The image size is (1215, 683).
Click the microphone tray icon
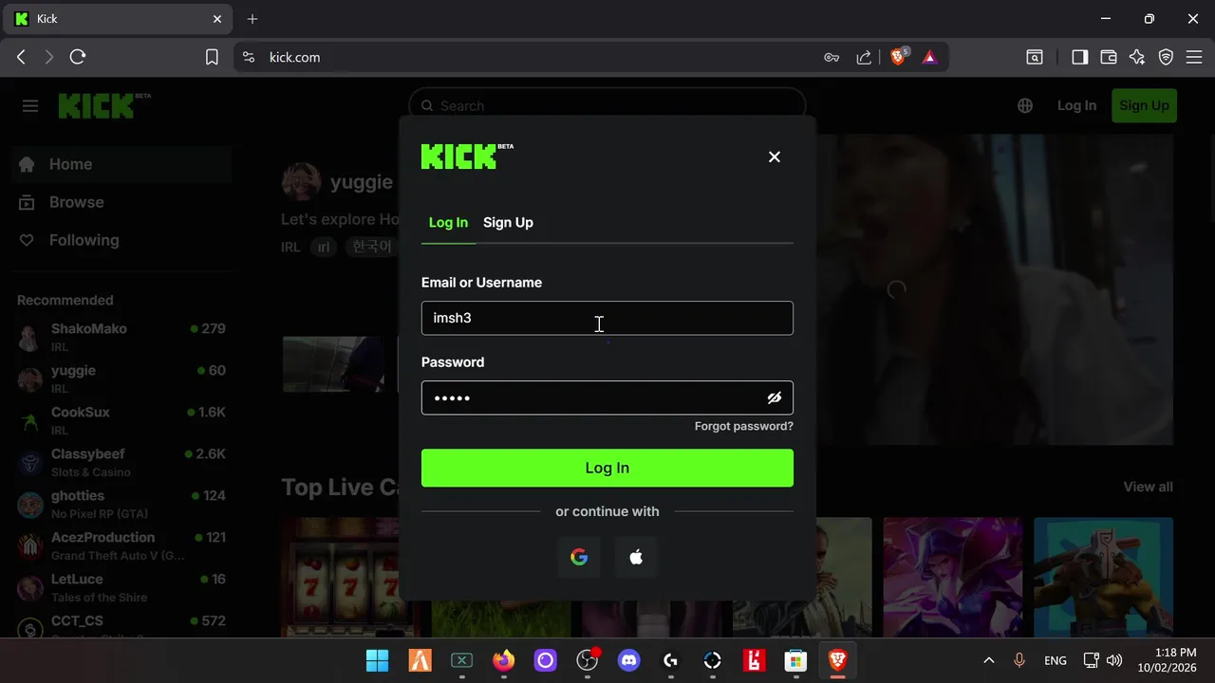(x=1019, y=660)
